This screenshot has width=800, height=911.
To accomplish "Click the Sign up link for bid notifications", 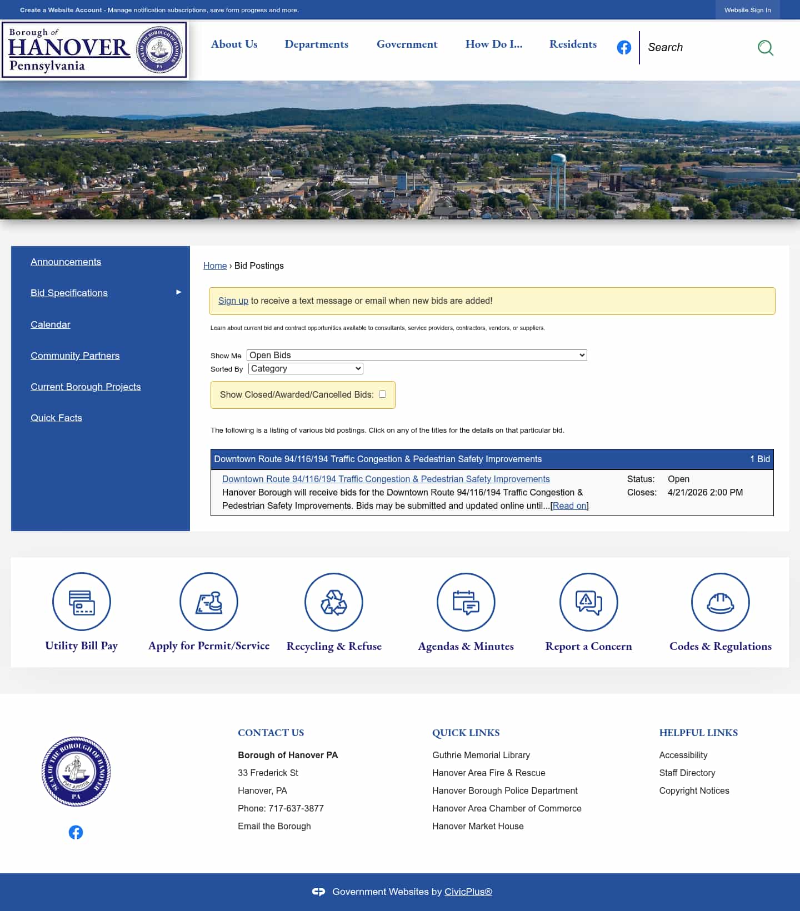I will click(233, 301).
